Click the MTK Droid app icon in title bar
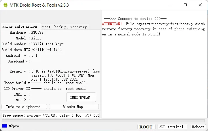The image size is (208, 131). (x=5, y=5)
